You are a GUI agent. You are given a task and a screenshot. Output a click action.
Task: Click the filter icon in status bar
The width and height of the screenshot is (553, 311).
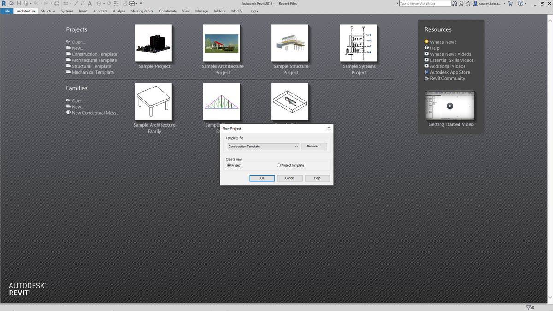click(x=529, y=307)
